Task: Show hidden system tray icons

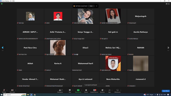Action: [x=155, y=95]
